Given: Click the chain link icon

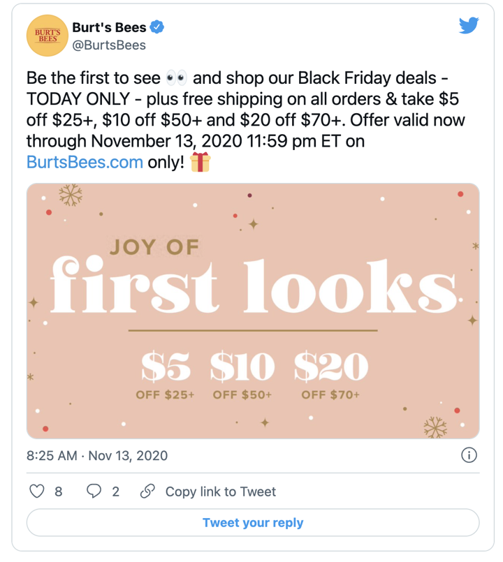Looking at the screenshot, I should tap(147, 491).
